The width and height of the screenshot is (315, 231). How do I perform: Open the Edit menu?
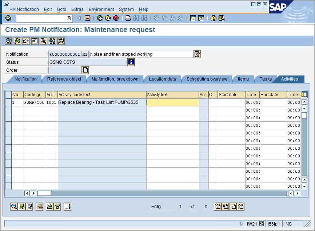[x=48, y=9]
